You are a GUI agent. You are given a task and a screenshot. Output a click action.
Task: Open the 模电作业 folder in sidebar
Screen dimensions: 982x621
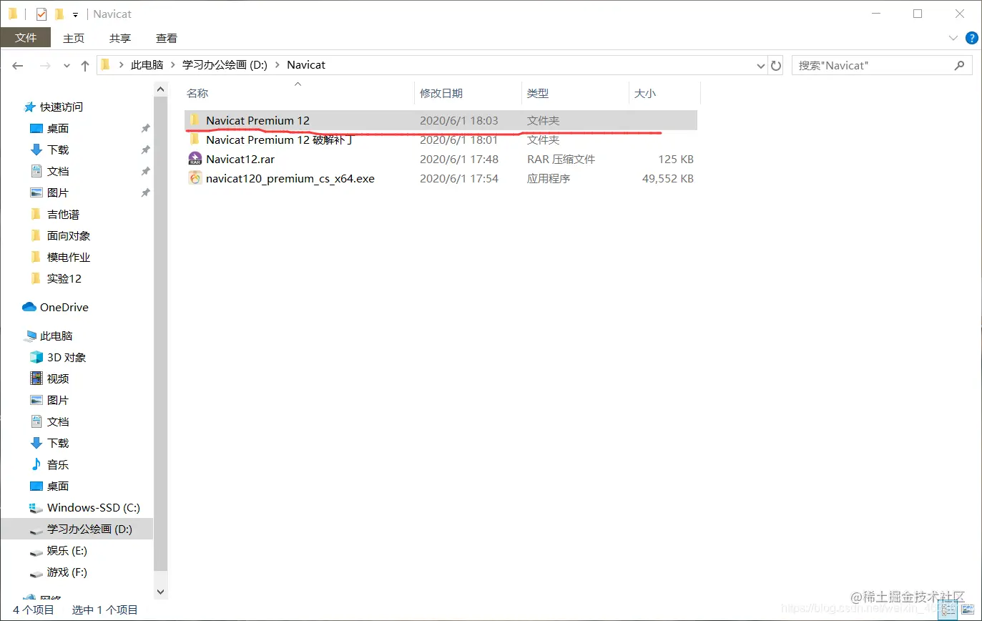[x=68, y=258]
